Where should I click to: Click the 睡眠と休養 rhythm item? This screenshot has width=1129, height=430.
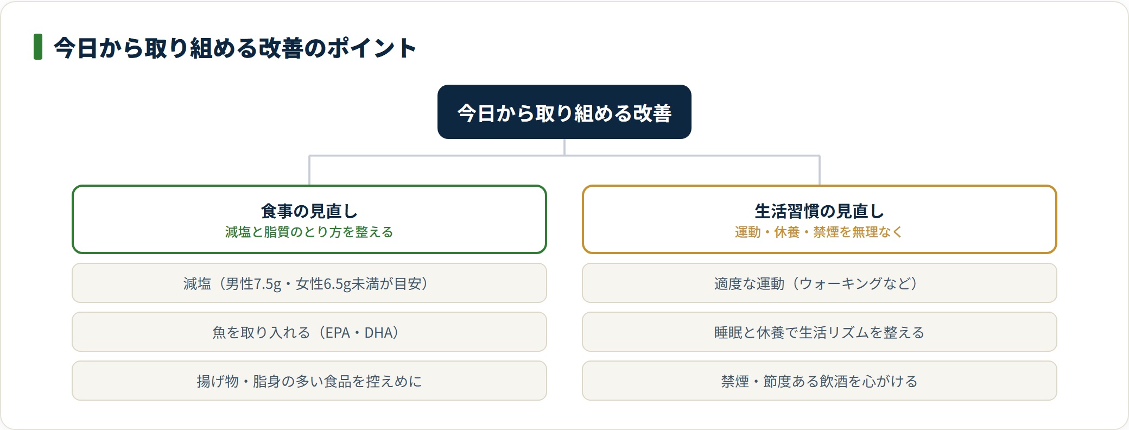(x=820, y=332)
